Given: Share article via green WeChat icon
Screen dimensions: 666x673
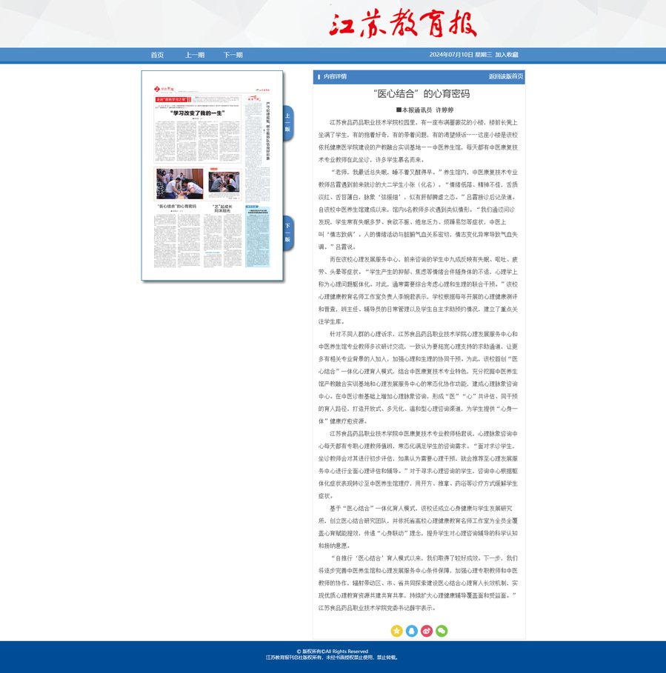Looking at the screenshot, I should click(x=442, y=631).
